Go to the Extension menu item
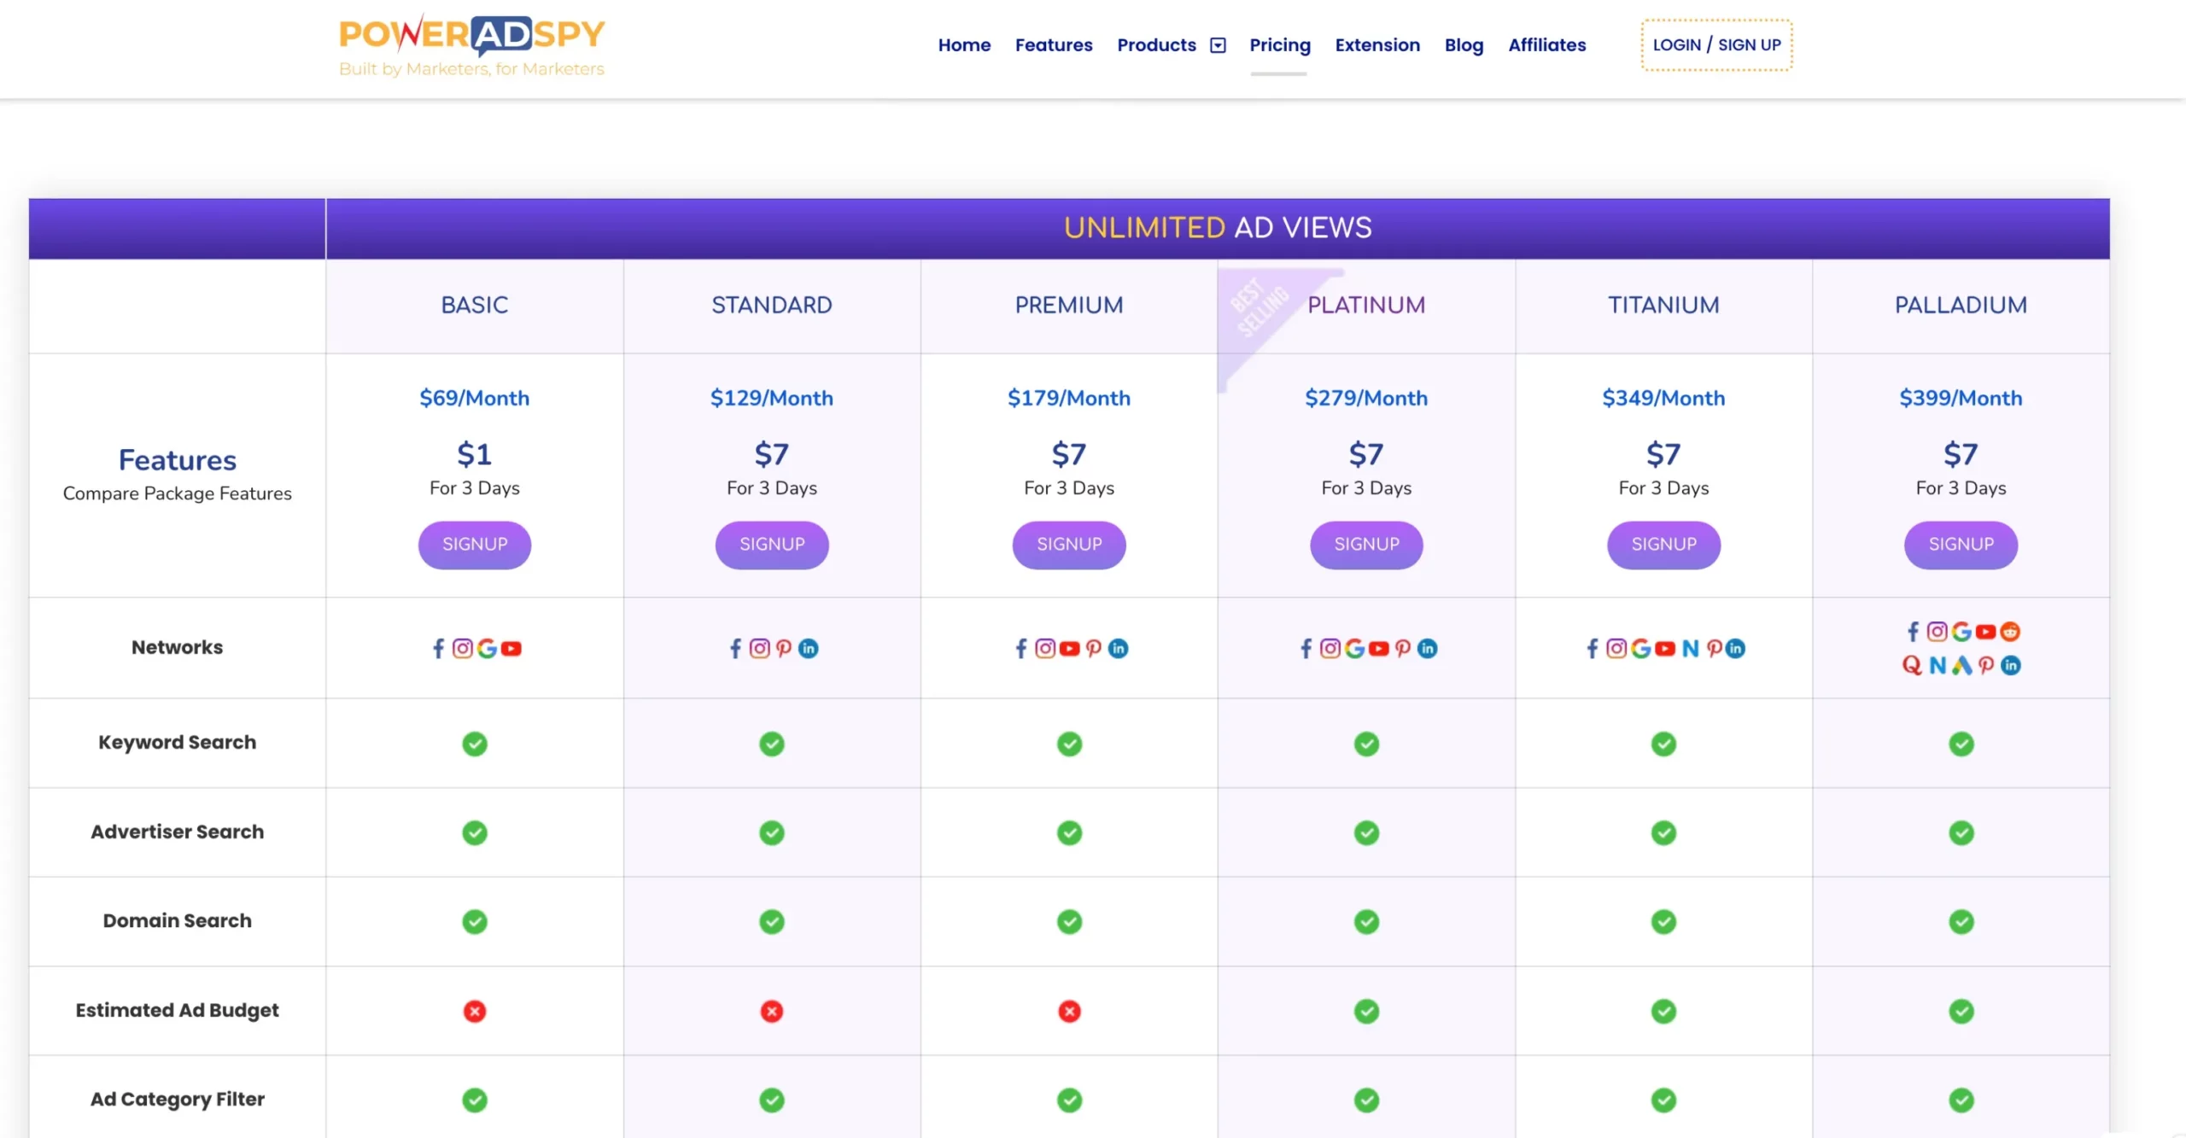Screen dimensions: 2186x1138 coord(1376,45)
